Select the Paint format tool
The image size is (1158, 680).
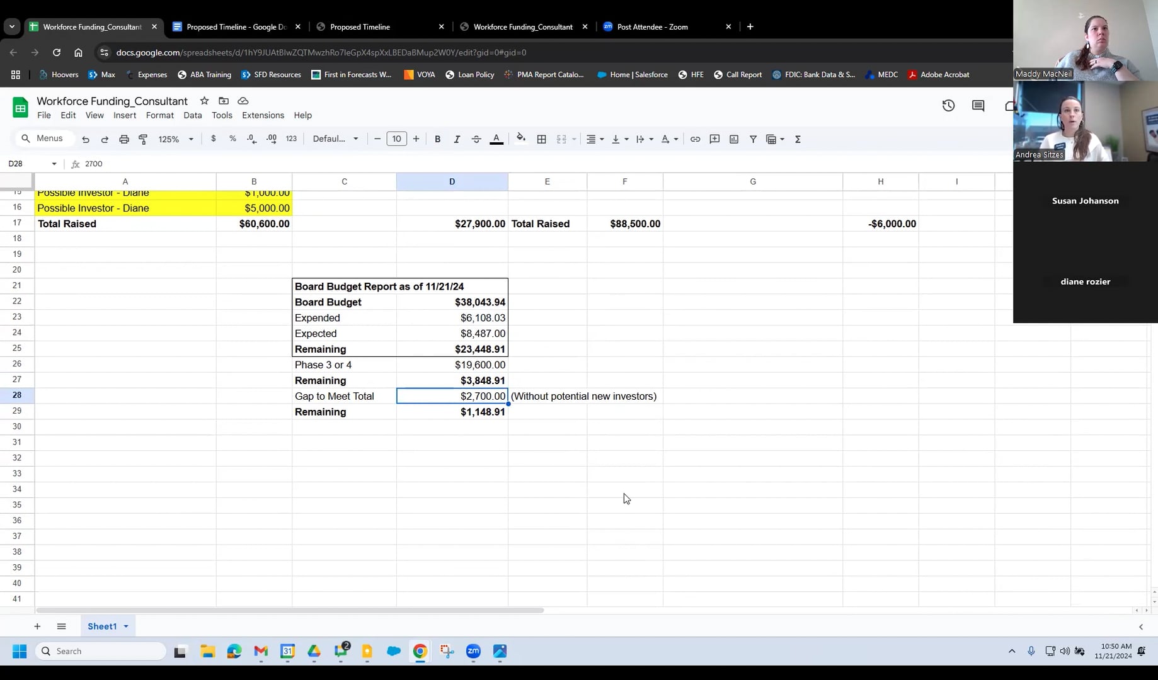point(143,139)
